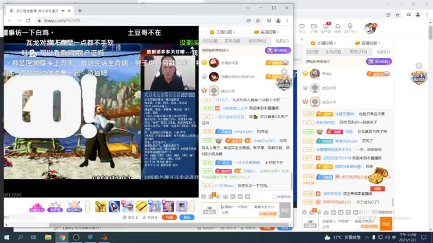
Task: Click 成为钻粉 button in background window
Action: pos(379,62)
